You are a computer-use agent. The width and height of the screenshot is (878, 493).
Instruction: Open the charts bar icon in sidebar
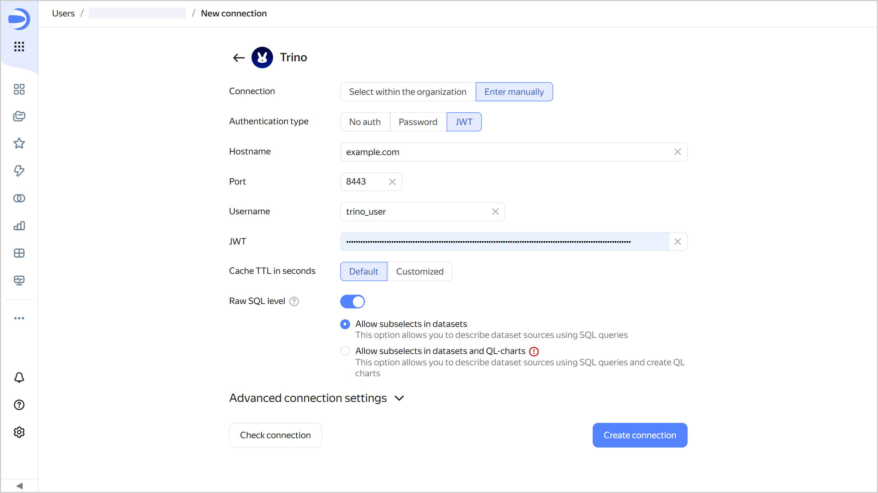click(x=19, y=226)
